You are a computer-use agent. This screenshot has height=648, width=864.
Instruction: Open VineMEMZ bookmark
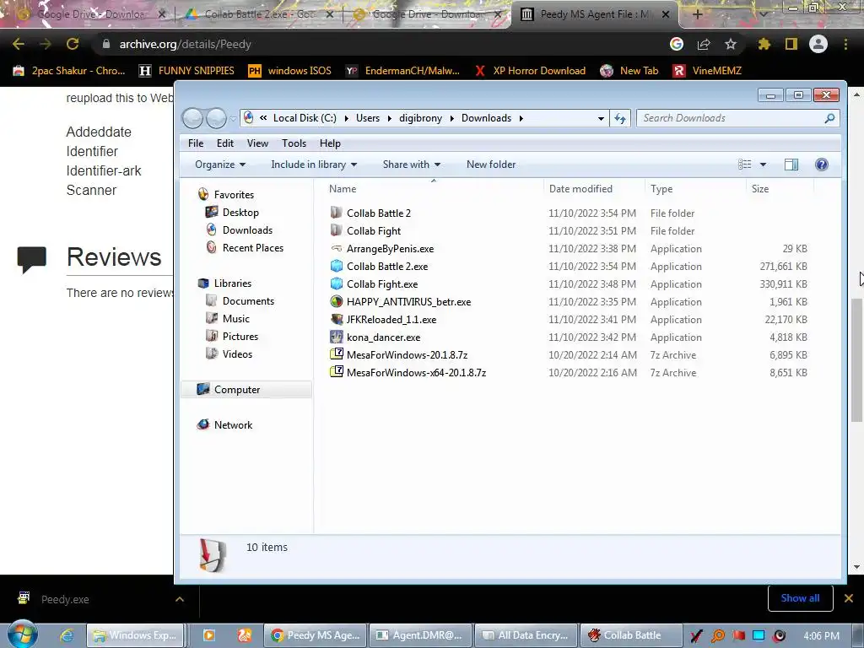coord(708,71)
